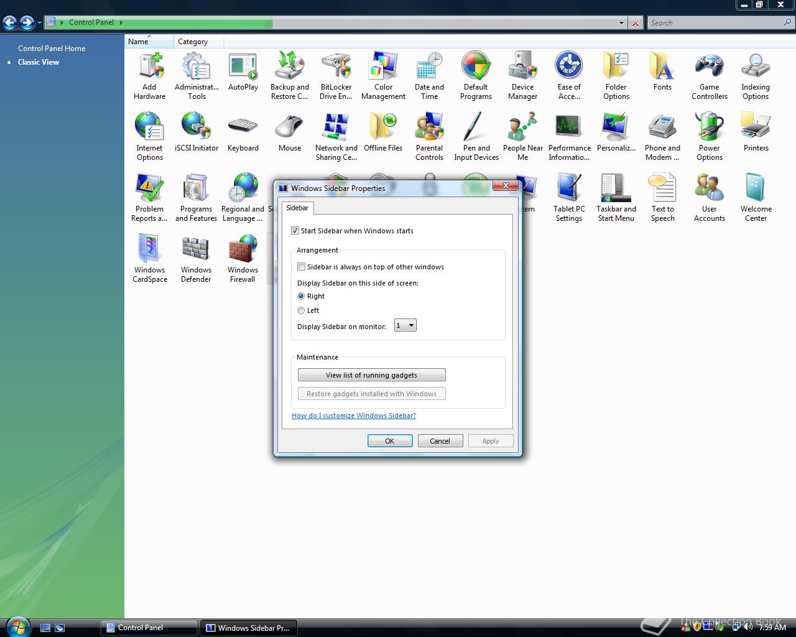796x637 pixels.
Task: Open Color Management
Action: 383,76
